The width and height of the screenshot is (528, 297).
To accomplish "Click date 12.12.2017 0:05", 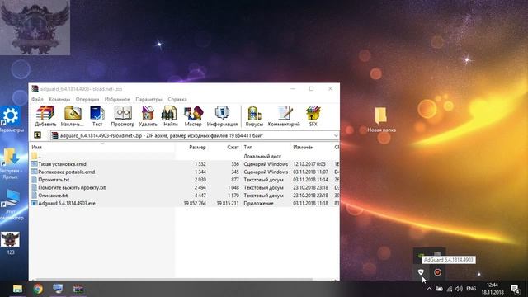I will click(309, 164).
